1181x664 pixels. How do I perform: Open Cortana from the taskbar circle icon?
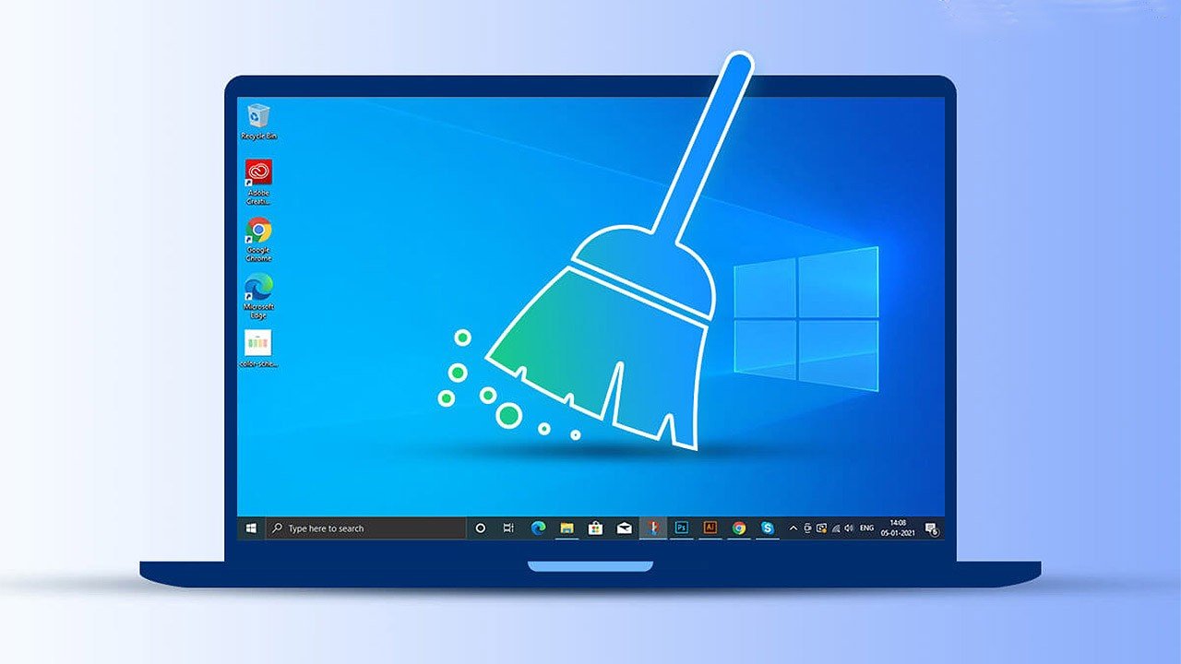480,528
